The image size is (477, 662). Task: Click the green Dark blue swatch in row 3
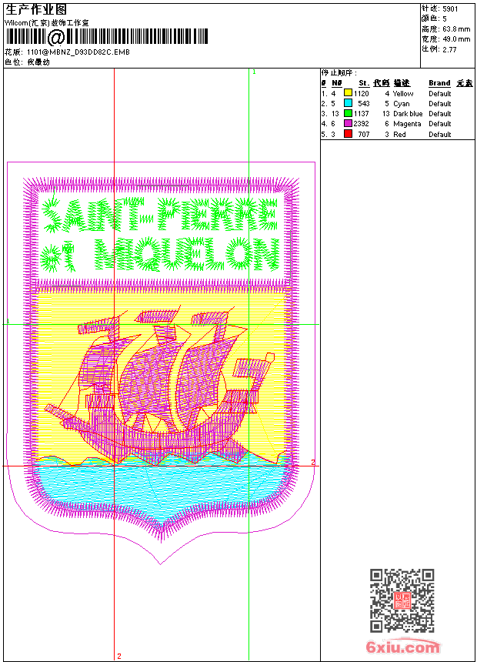click(348, 113)
